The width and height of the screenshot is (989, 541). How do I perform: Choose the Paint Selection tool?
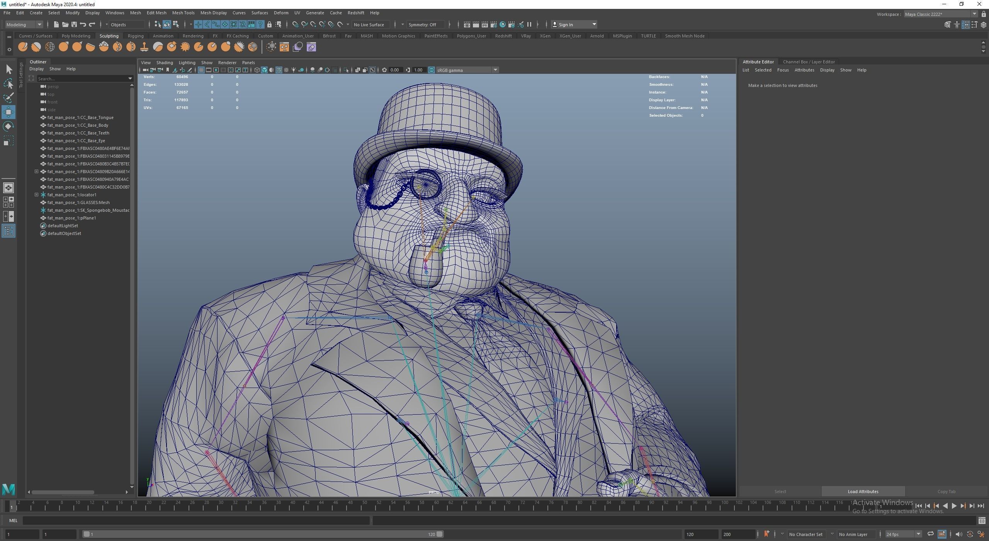[x=8, y=98]
